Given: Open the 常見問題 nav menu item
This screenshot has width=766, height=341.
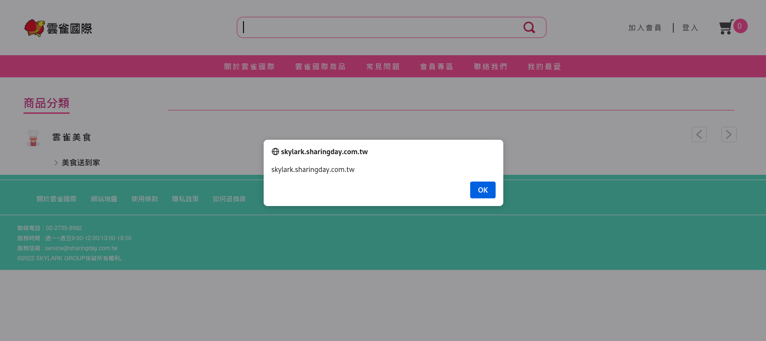Looking at the screenshot, I should [383, 67].
